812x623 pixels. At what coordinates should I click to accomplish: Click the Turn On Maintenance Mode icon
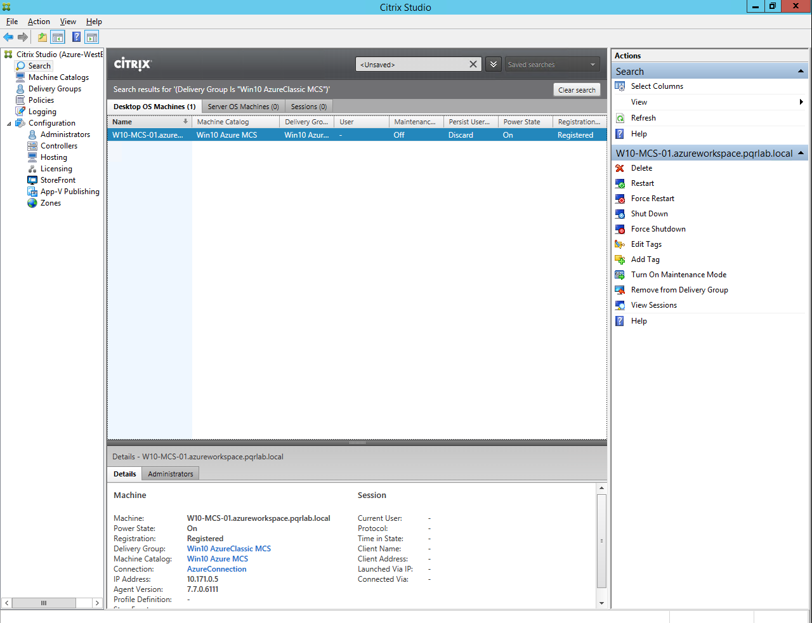click(620, 275)
